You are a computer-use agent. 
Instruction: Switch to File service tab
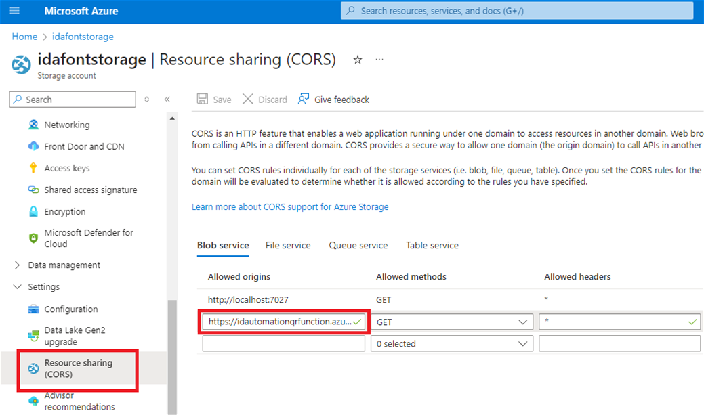click(x=288, y=245)
